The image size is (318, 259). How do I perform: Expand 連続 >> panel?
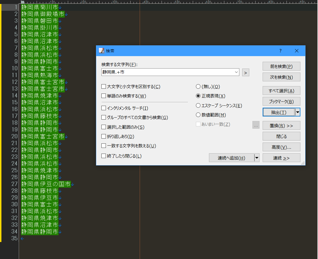point(281,158)
